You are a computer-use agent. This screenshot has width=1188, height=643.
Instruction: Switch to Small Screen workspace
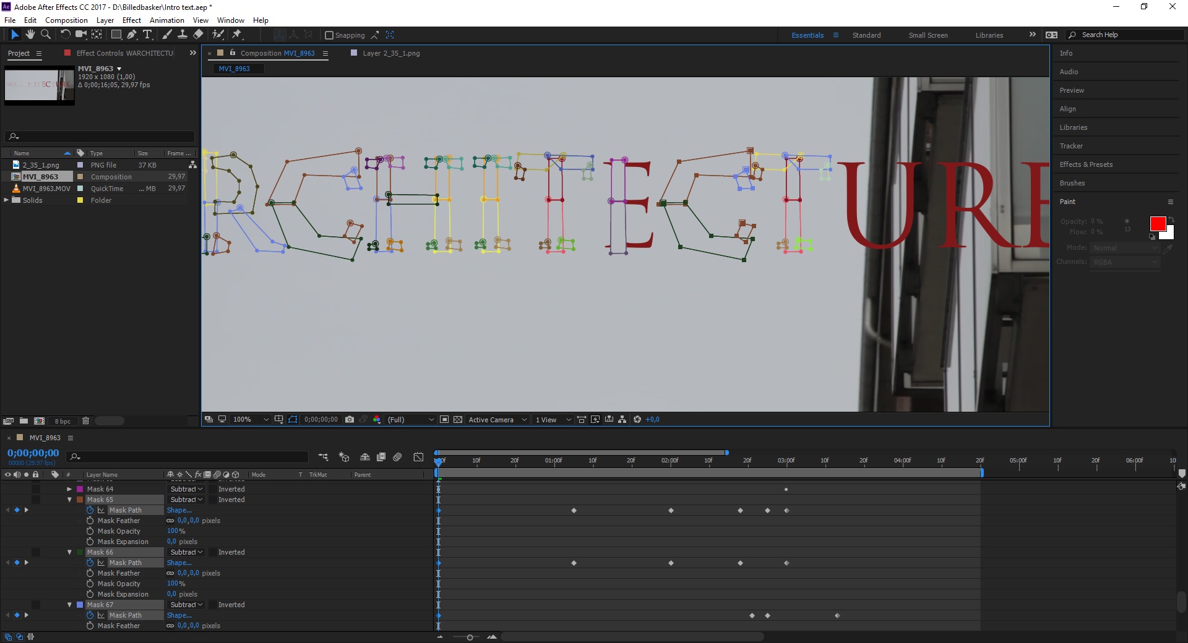coord(928,35)
